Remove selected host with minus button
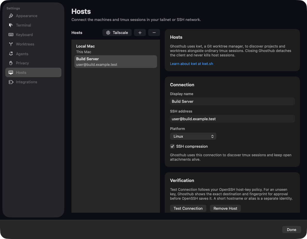307x239 pixels. (154, 33)
